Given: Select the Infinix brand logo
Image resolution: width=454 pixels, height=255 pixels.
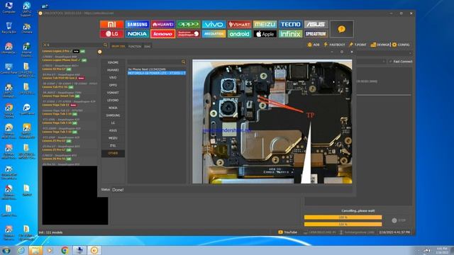Looking at the screenshot, I should pos(290,34).
